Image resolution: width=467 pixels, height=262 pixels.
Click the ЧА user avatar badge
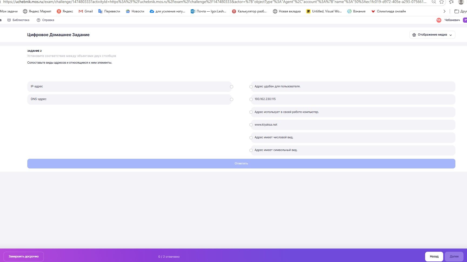pos(439,20)
